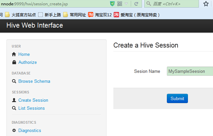Reload the page with the refresh icon
Screen dimensions: 213x136
coord(136,4)
